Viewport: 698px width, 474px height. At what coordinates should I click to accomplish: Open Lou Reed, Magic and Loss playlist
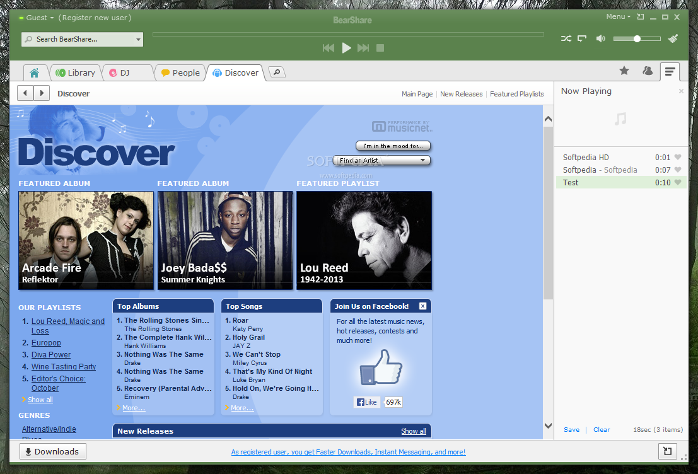[67, 326]
